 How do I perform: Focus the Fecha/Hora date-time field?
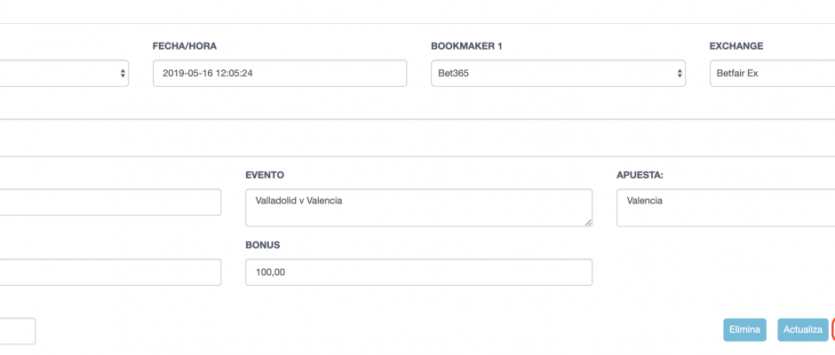pos(280,74)
